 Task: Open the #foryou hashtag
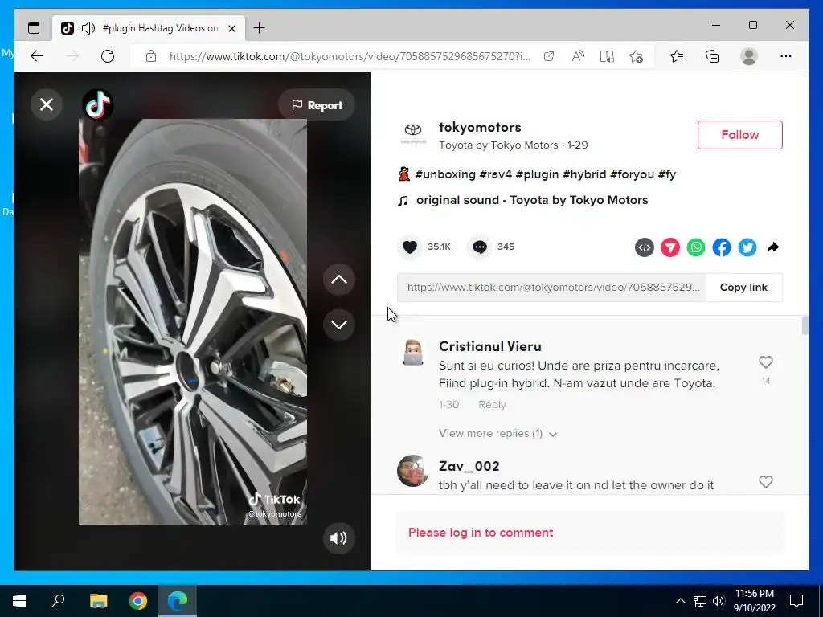pos(632,174)
